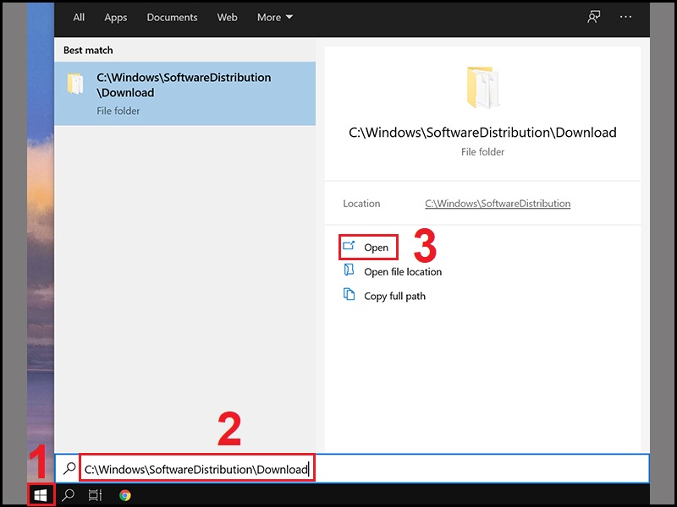The width and height of the screenshot is (677, 507).
Task: Open the three-dots options menu
Action: tap(625, 17)
